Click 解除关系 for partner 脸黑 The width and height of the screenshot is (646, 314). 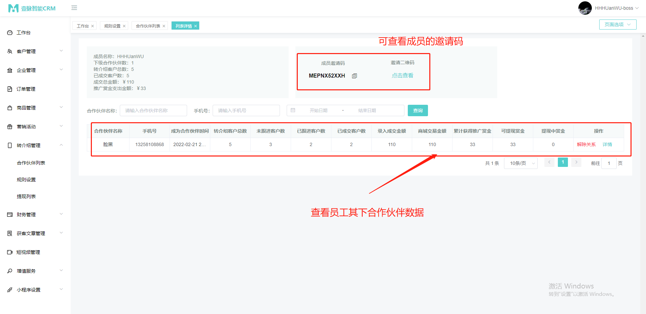(x=586, y=144)
